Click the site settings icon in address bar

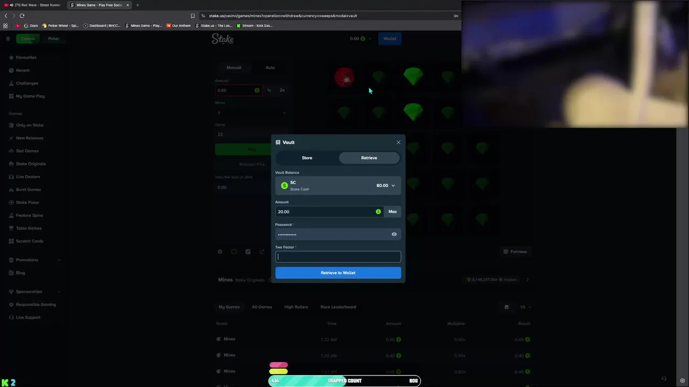click(x=203, y=16)
